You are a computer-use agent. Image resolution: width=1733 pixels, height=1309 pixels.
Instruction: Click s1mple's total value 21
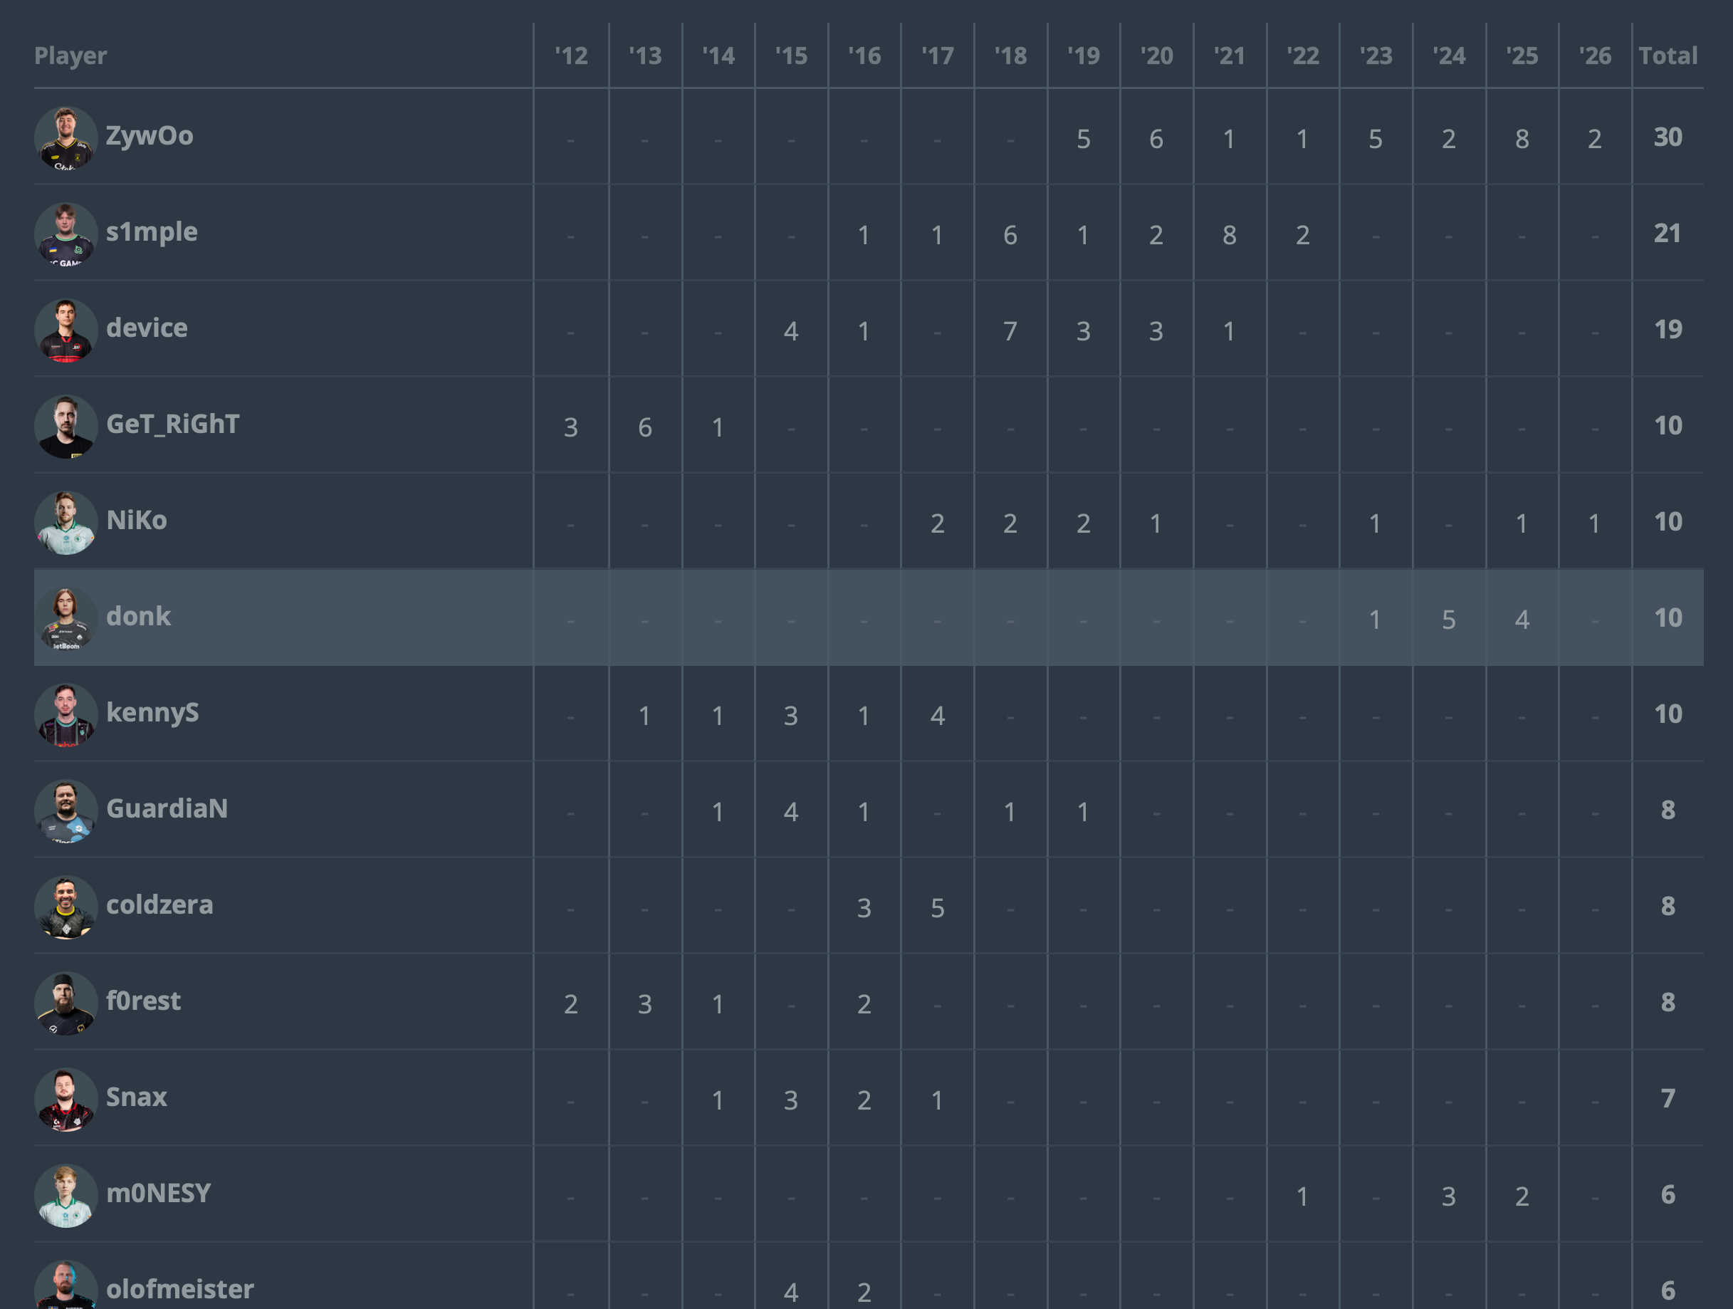point(1667,234)
